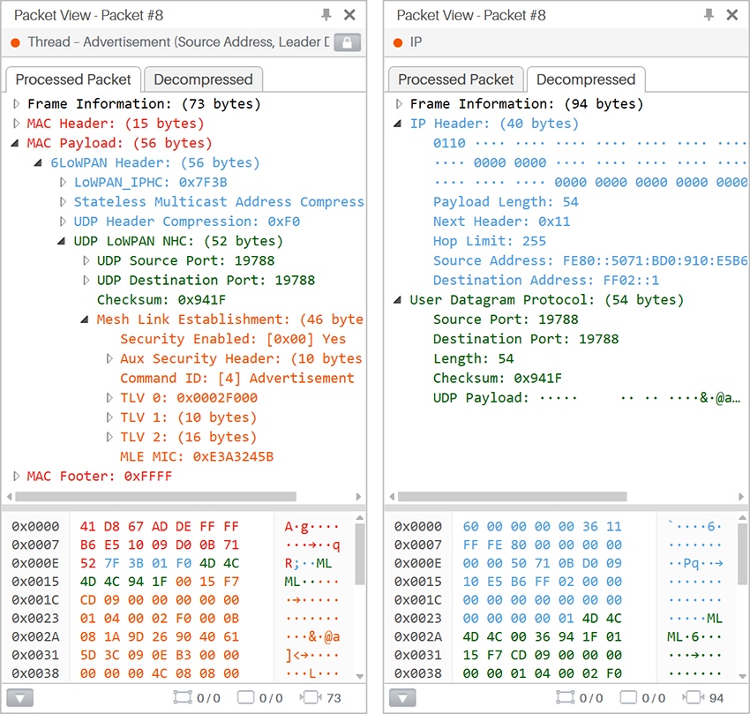Select Processed Packet tab in right panel
The width and height of the screenshot is (750, 714).
(x=456, y=79)
